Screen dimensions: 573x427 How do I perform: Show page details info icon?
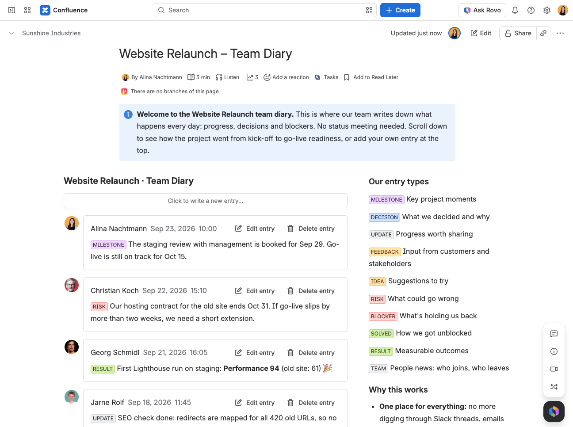pyautogui.click(x=554, y=351)
